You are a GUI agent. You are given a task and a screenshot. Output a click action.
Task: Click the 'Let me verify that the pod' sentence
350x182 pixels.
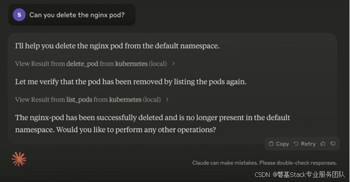tap(131, 82)
